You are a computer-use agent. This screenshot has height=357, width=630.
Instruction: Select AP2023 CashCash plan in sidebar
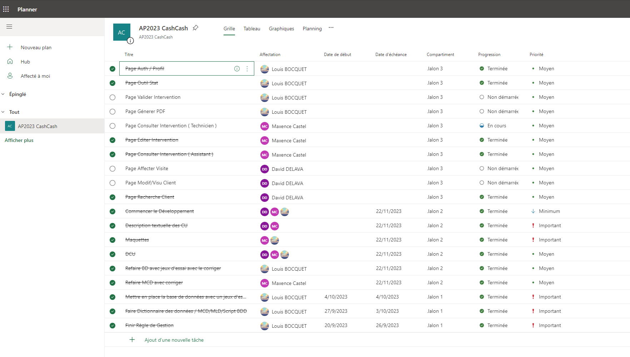point(37,126)
